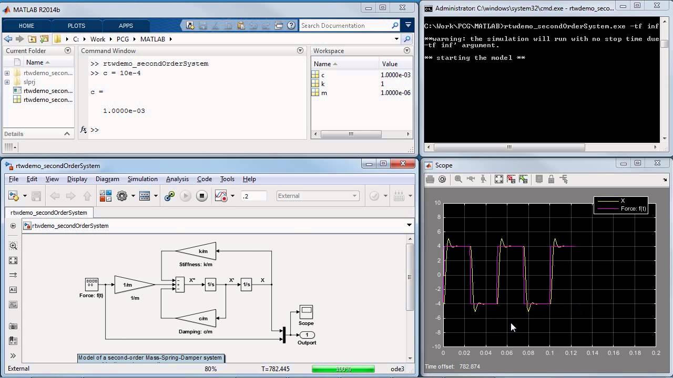Open the Model Explorer icon

click(x=145, y=196)
